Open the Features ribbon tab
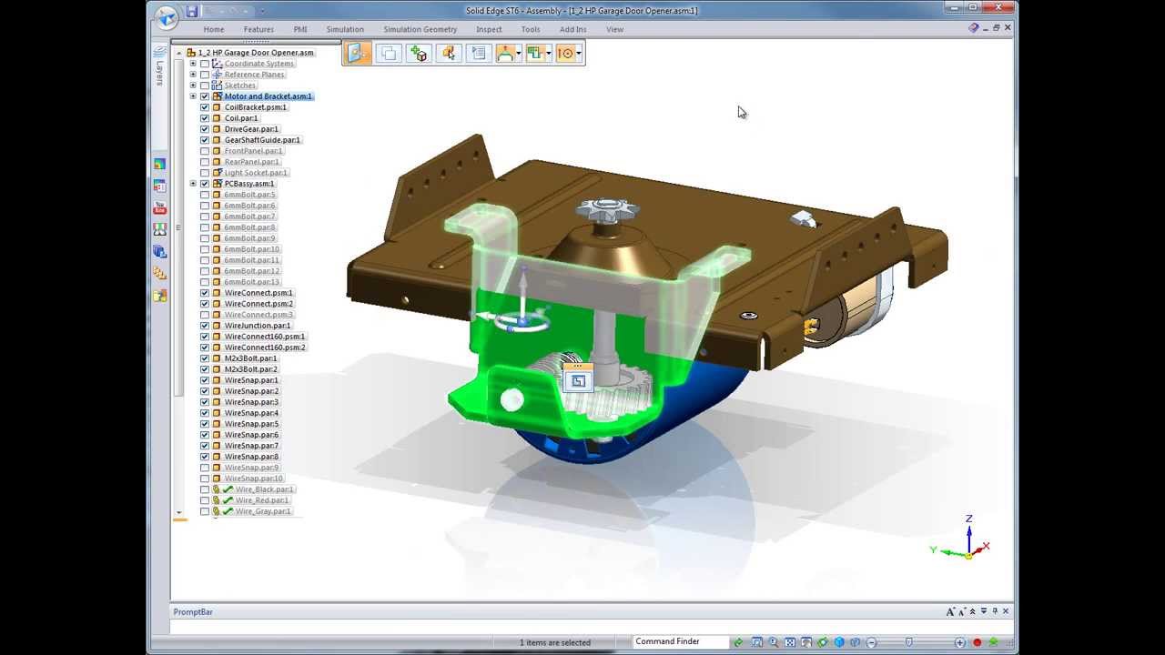 [x=258, y=29]
